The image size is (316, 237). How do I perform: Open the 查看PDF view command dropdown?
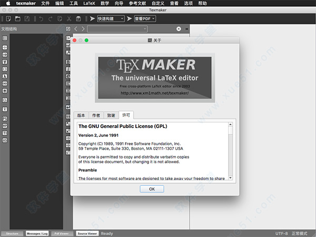pyautogui.click(x=145, y=19)
